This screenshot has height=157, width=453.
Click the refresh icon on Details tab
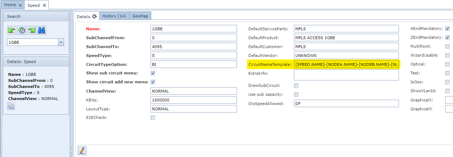95,16
